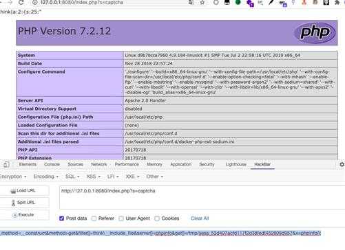Select the Memory tab

click(154, 164)
